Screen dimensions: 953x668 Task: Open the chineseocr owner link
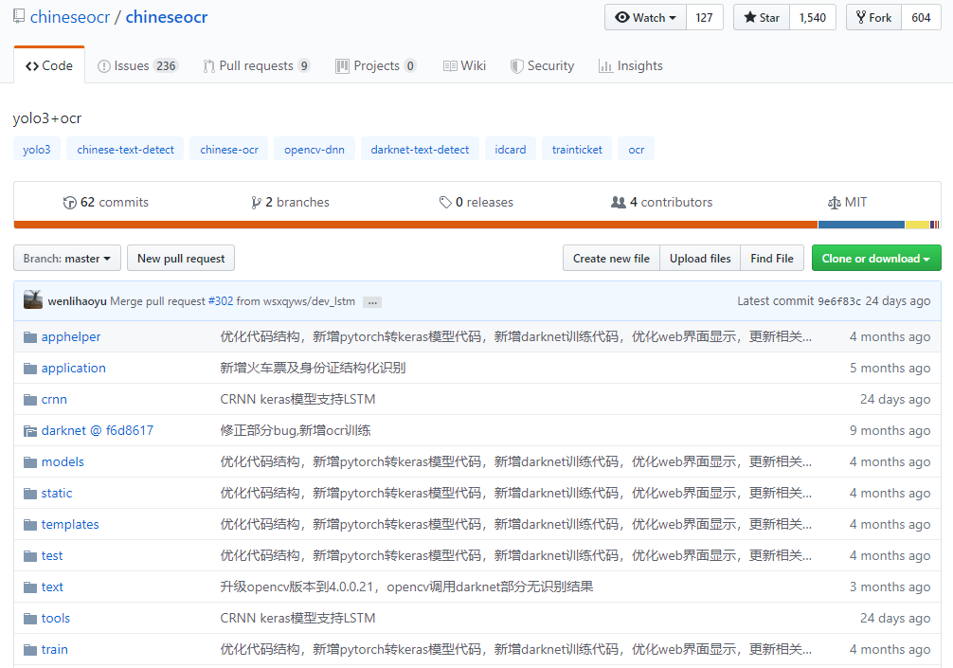click(70, 17)
